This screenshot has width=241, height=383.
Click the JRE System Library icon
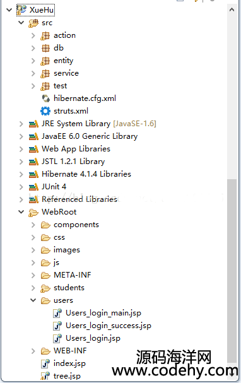(x=33, y=124)
